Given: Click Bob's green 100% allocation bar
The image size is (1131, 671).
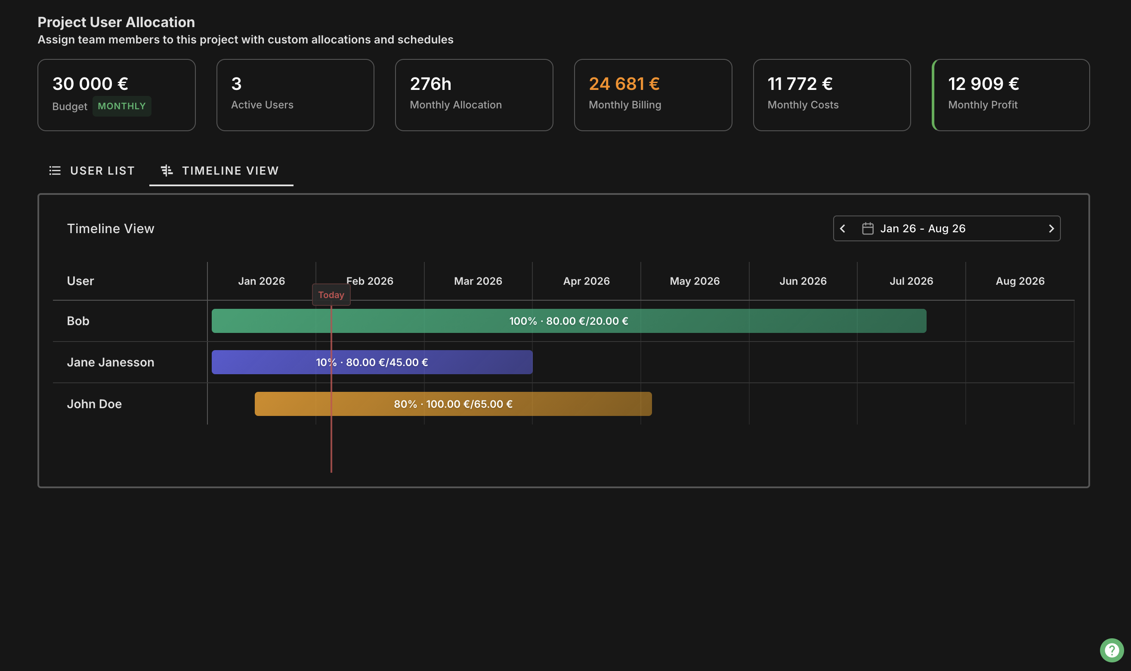Looking at the screenshot, I should tap(568, 321).
